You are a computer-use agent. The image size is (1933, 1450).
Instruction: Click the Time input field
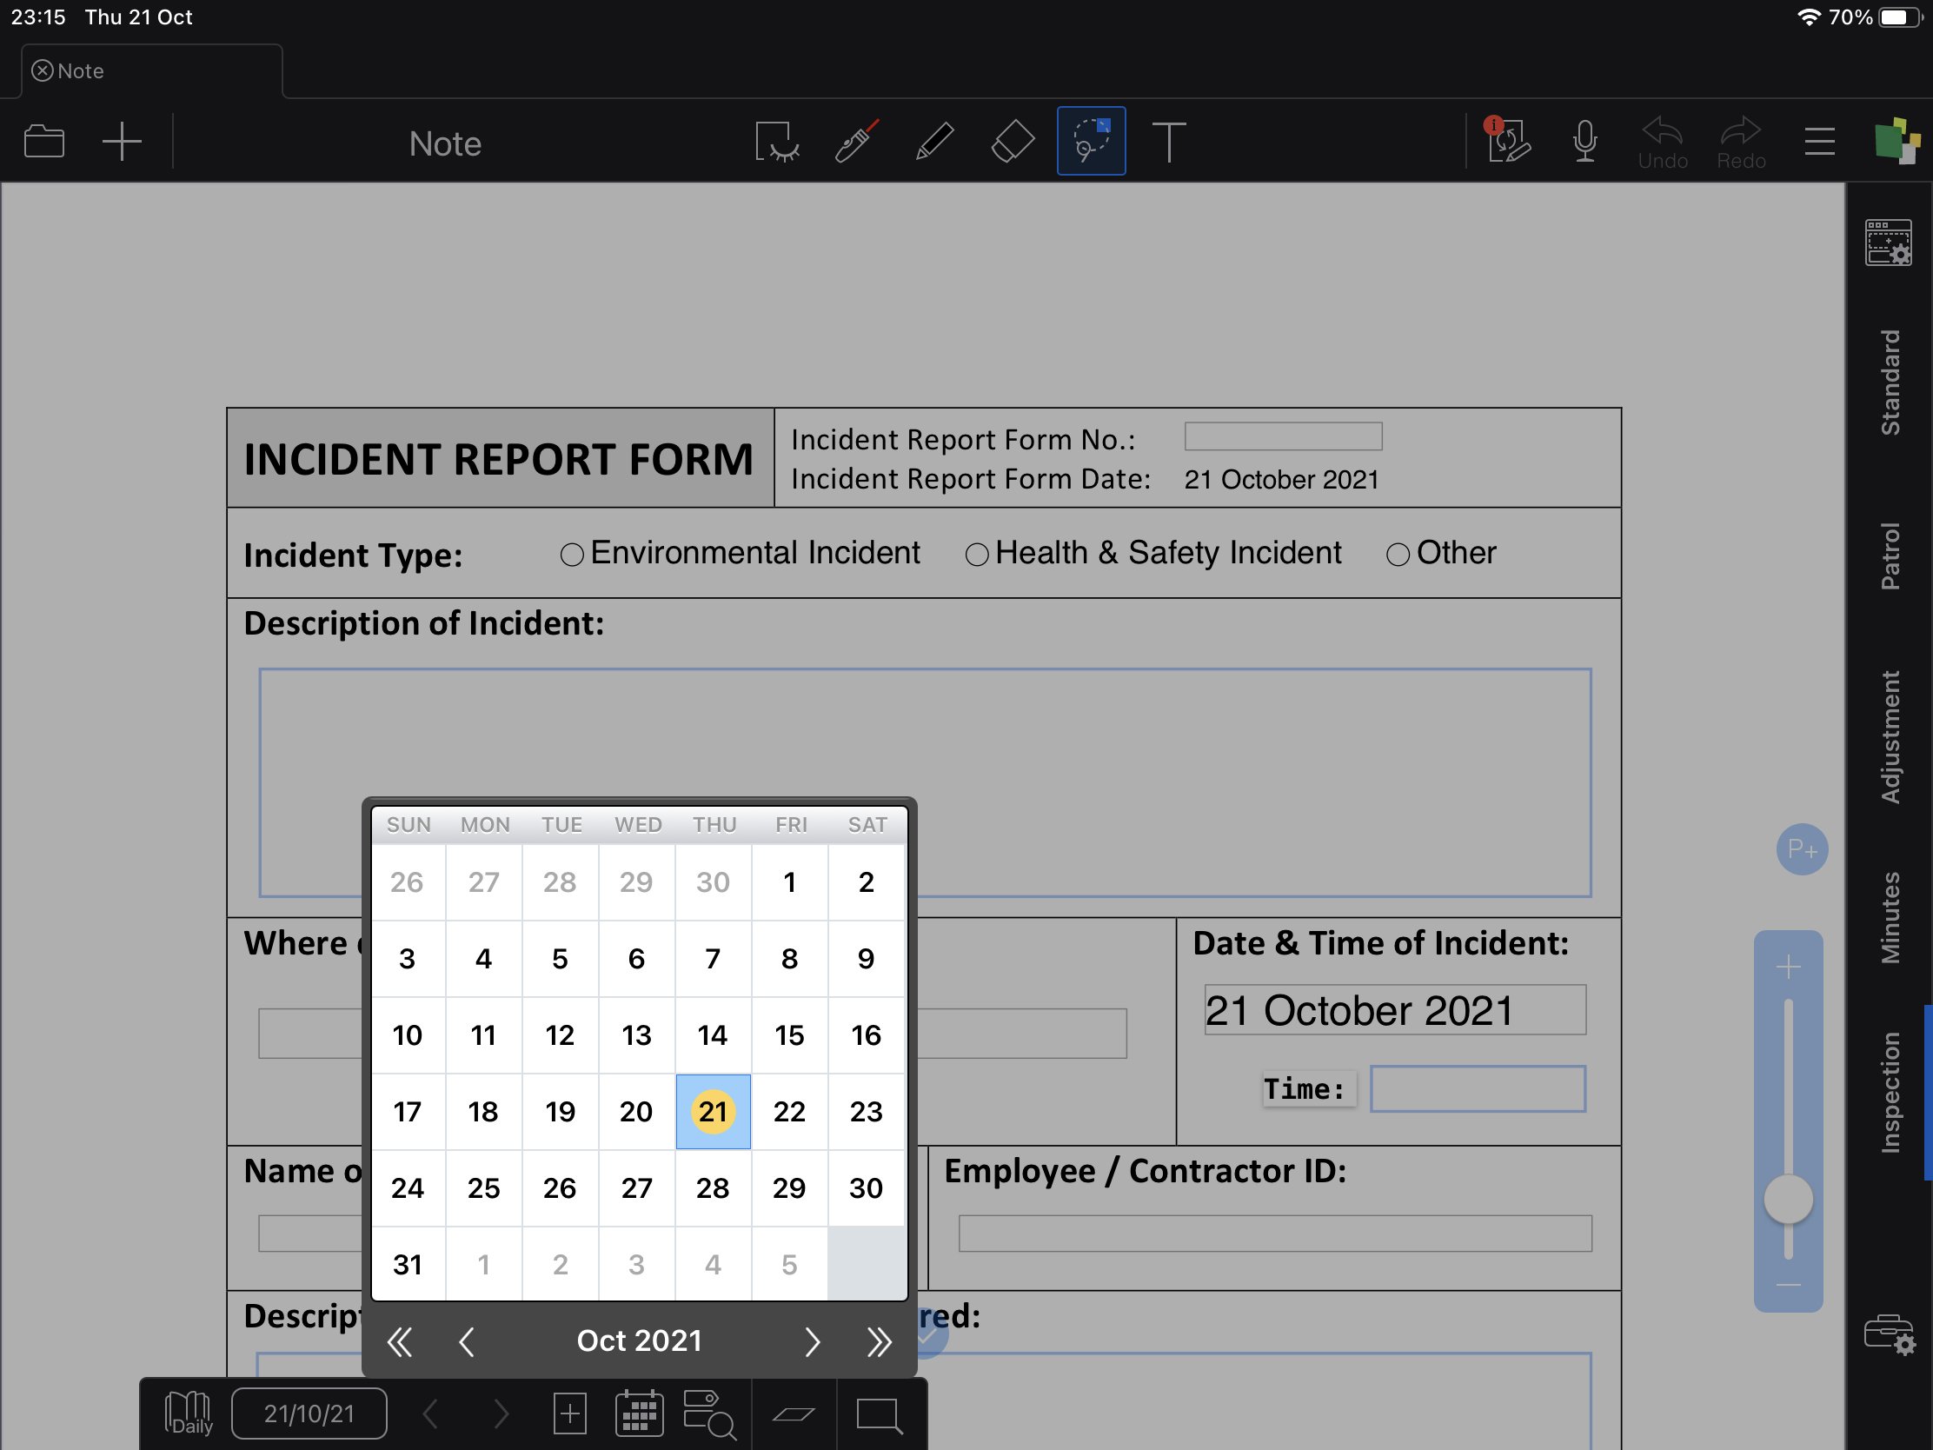click(x=1477, y=1088)
